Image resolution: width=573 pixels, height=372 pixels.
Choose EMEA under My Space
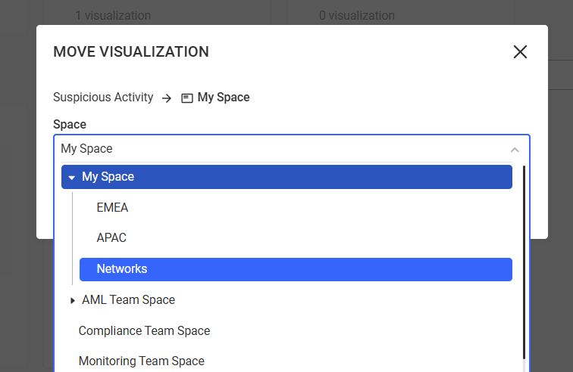click(112, 207)
